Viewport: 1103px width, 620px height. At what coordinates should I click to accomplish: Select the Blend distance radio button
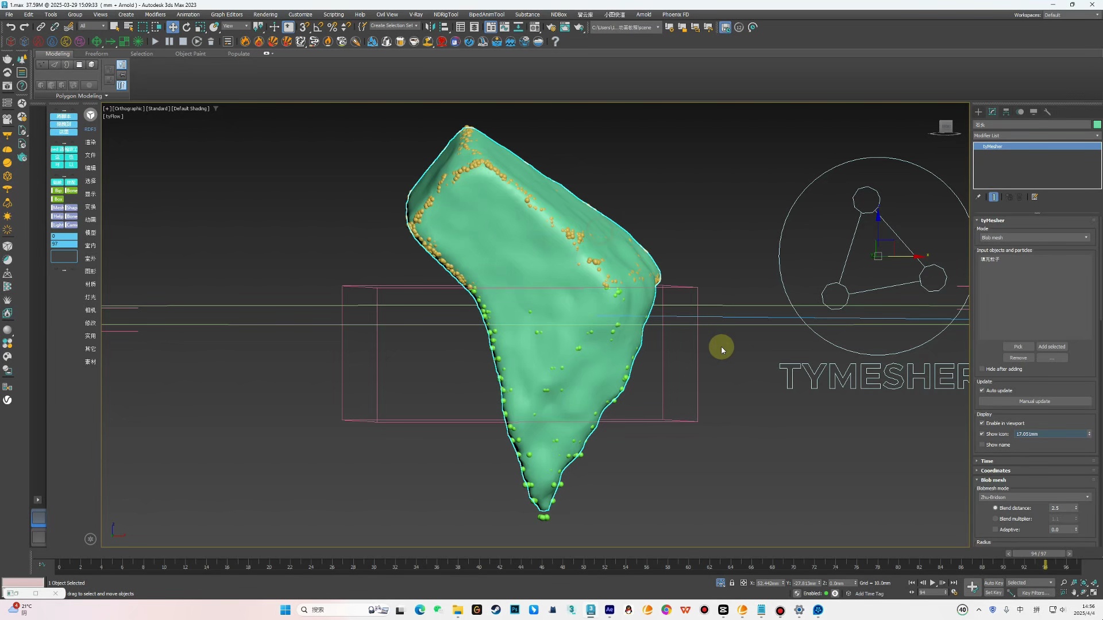tap(996, 508)
